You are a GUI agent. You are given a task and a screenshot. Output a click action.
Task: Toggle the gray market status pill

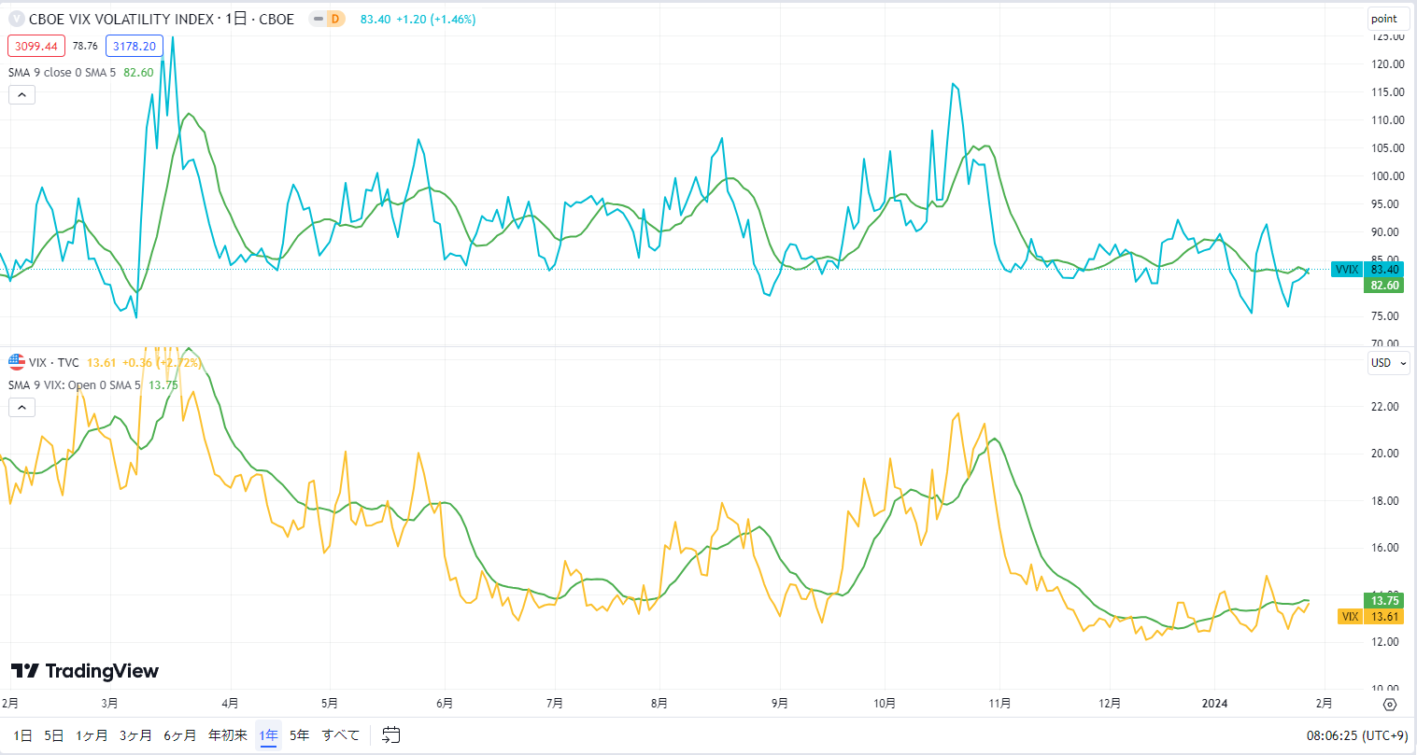(x=318, y=20)
